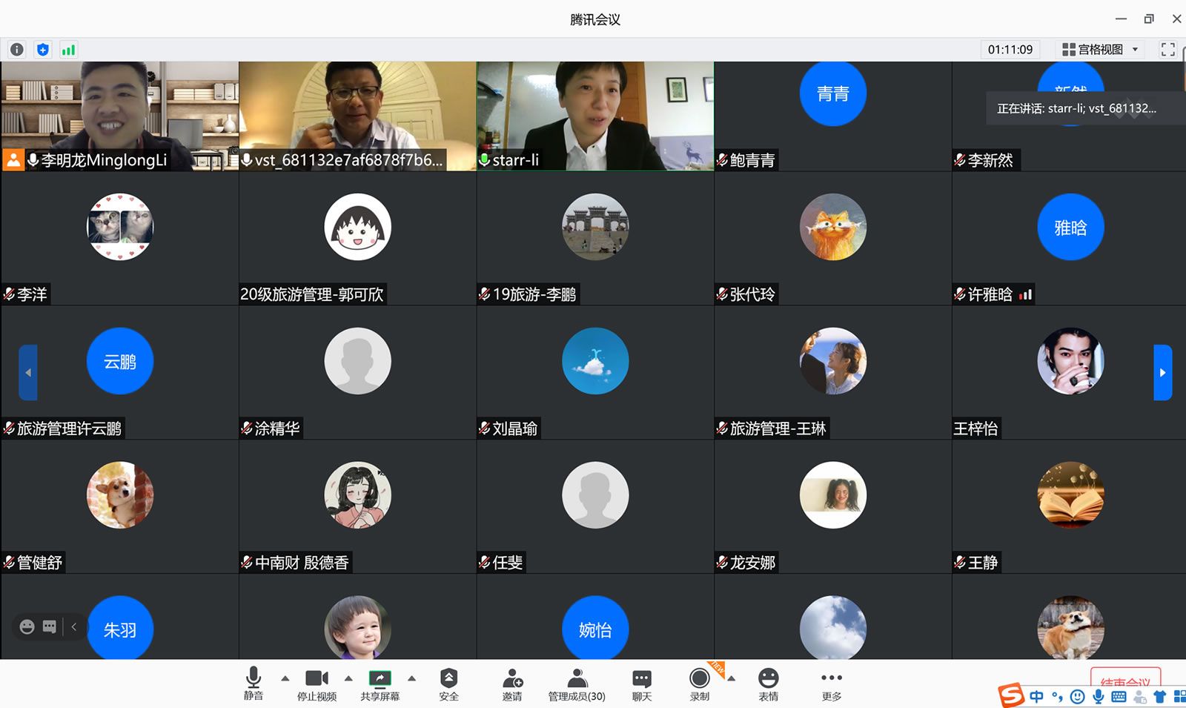
Task: Open the 安全 security menu
Action: click(448, 684)
